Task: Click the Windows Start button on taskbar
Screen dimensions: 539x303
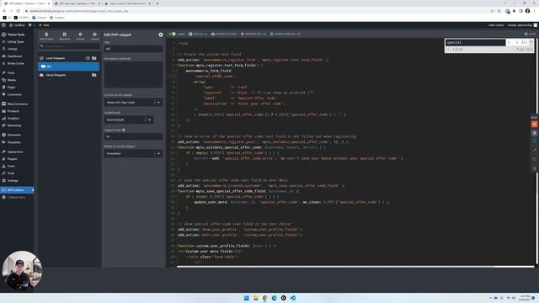Action: [247, 298]
